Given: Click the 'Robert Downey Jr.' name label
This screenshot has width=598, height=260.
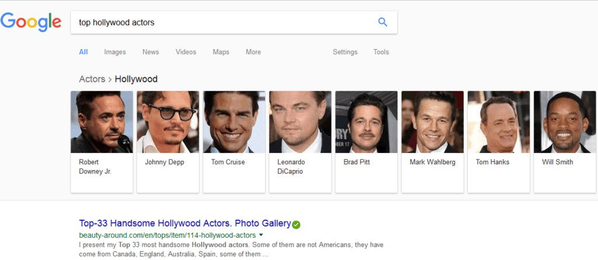Looking at the screenshot, I should [95, 167].
